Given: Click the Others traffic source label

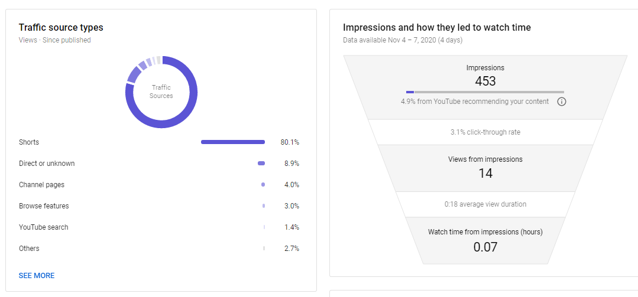Looking at the screenshot, I should [29, 248].
